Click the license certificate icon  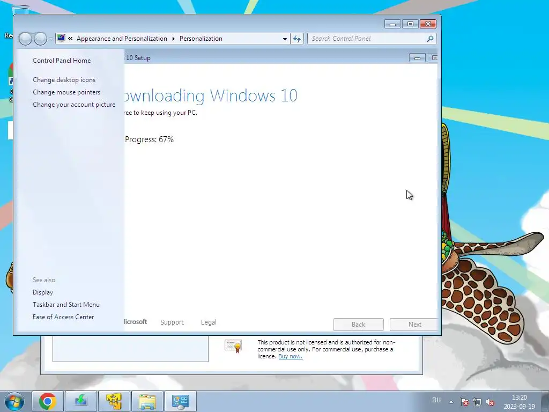click(x=234, y=346)
